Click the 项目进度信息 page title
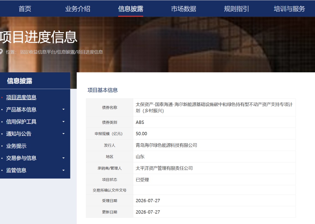The image size is (315, 224). coord(38,37)
